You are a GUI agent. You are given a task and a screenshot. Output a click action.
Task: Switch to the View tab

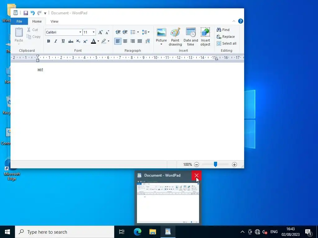point(54,21)
